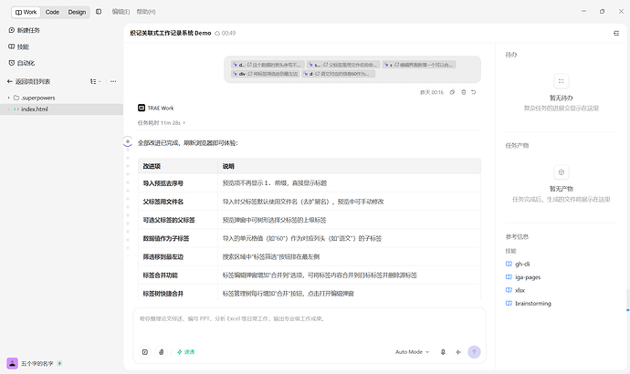
Task: Toggle the sidebar panel layout icon
Action: click(x=99, y=12)
